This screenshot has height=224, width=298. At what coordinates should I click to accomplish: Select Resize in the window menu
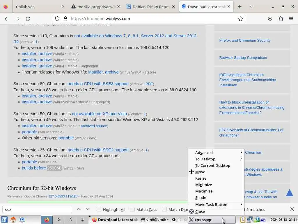coord(216,178)
